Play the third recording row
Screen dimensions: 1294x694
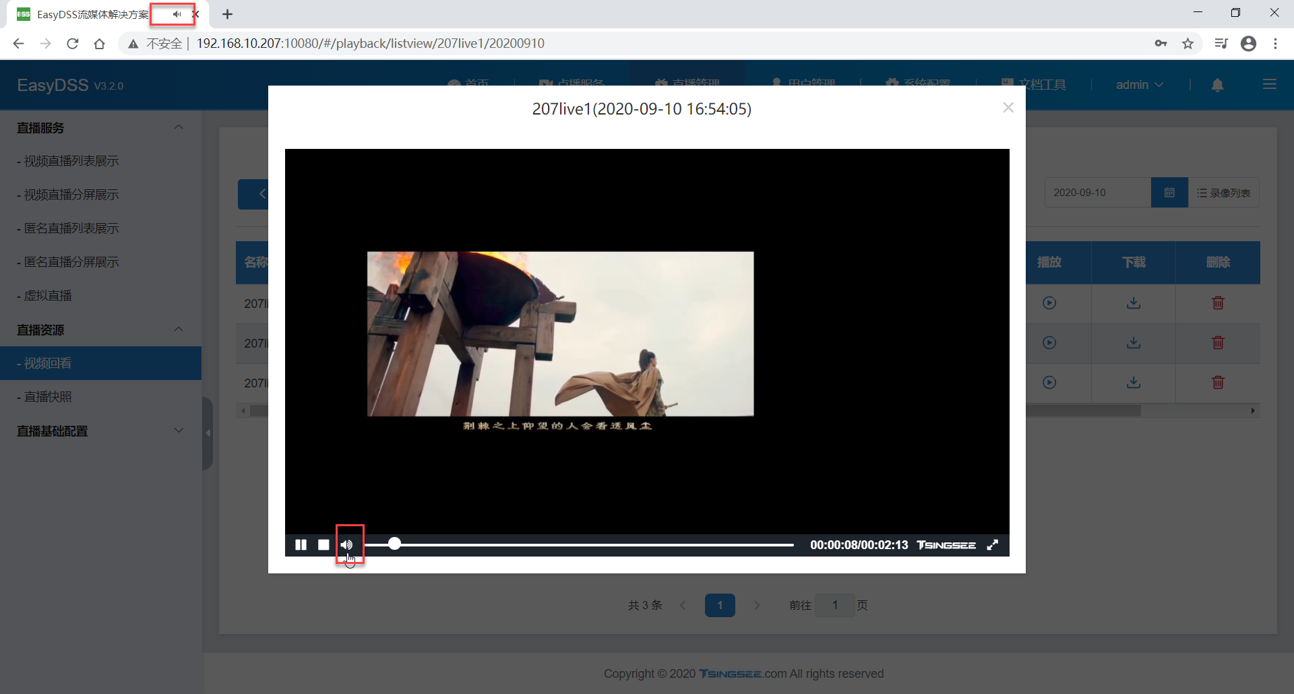[x=1049, y=383]
